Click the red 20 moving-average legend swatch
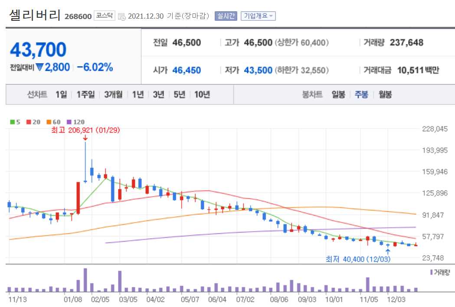Viewport: 455px width, 307px height. (x=29, y=122)
